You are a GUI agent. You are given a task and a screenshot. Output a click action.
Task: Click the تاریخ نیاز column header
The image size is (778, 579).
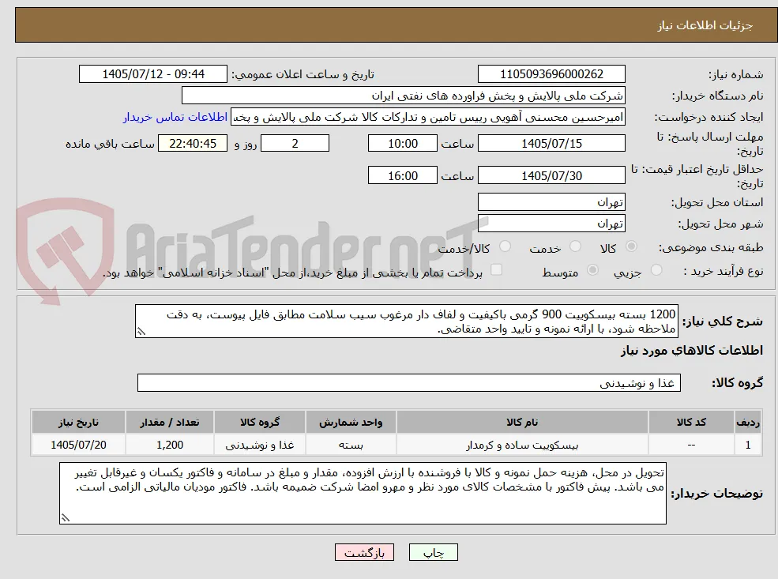click(78, 423)
